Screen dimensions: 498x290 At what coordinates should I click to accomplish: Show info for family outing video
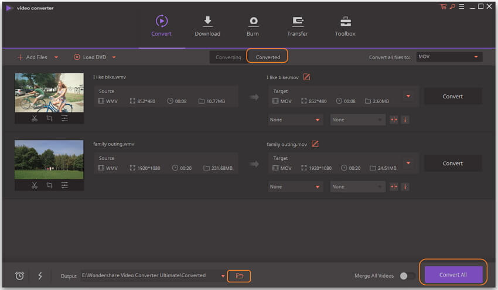coord(405,187)
